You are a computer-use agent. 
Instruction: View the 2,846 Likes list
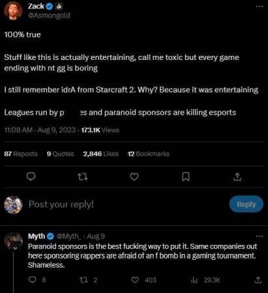pos(100,154)
